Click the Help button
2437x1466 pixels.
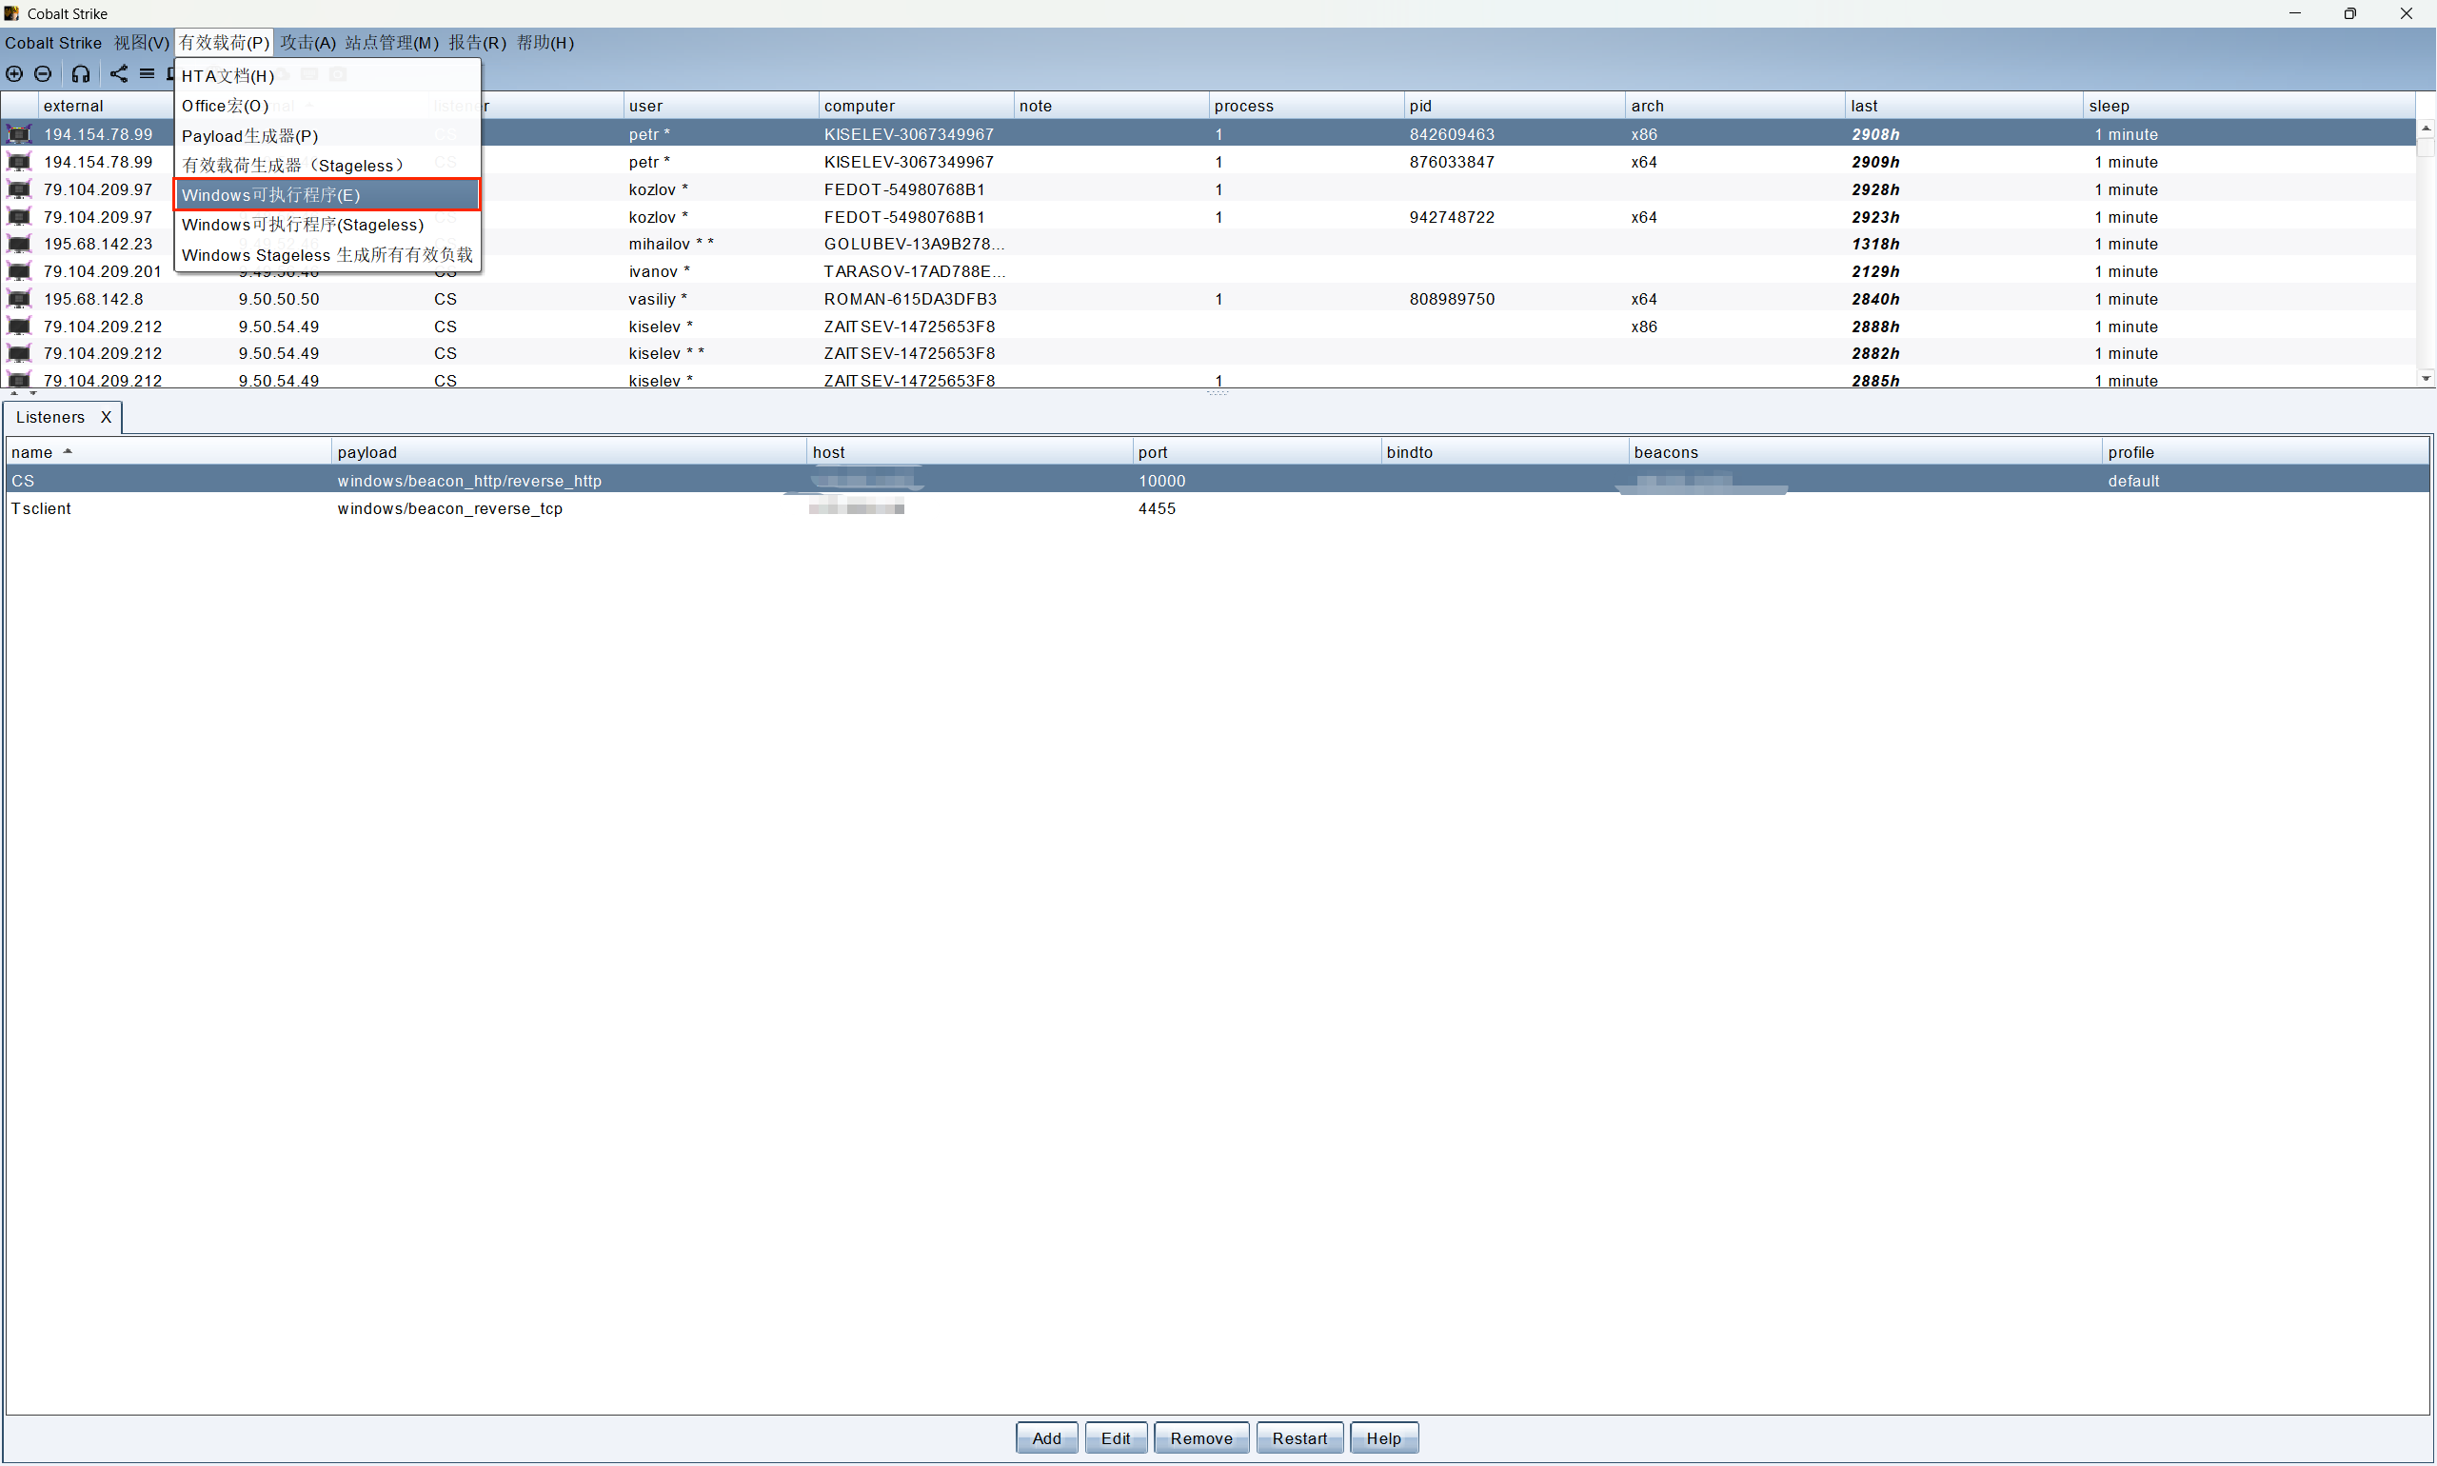(1383, 1438)
